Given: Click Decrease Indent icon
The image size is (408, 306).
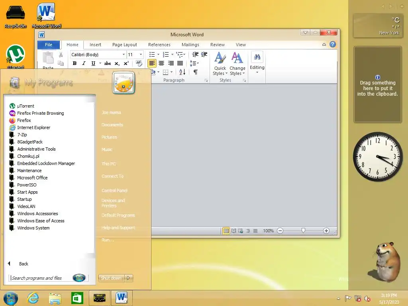Looking at the screenshot, I should click(x=195, y=54).
